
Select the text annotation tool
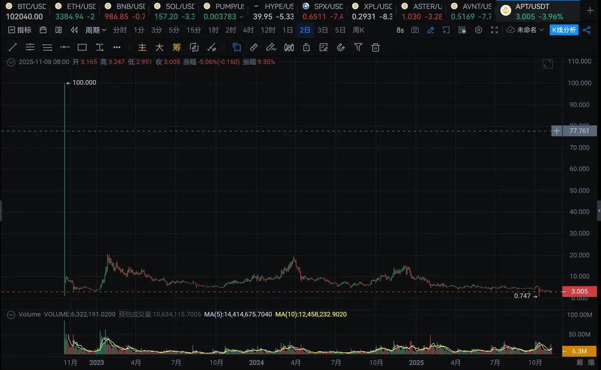100,48
